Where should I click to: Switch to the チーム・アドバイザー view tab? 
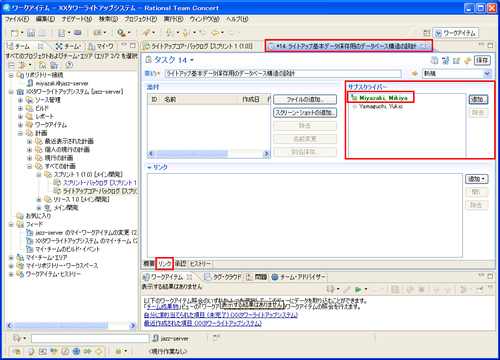pos(299,277)
